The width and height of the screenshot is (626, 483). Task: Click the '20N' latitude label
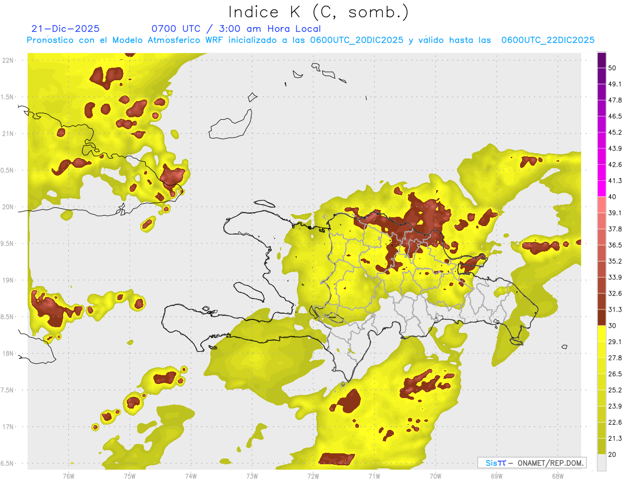coord(8,207)
